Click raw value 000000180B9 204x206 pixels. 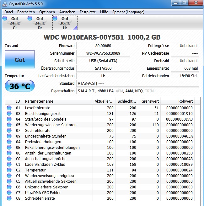(x=180, y=164)
